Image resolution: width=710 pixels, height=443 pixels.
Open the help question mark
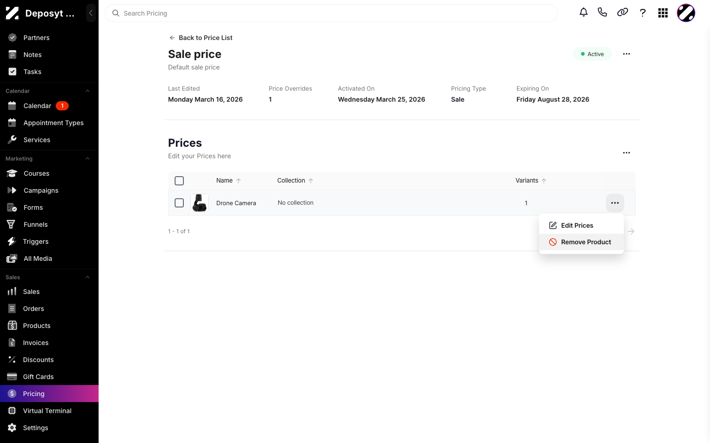(643, 13)
